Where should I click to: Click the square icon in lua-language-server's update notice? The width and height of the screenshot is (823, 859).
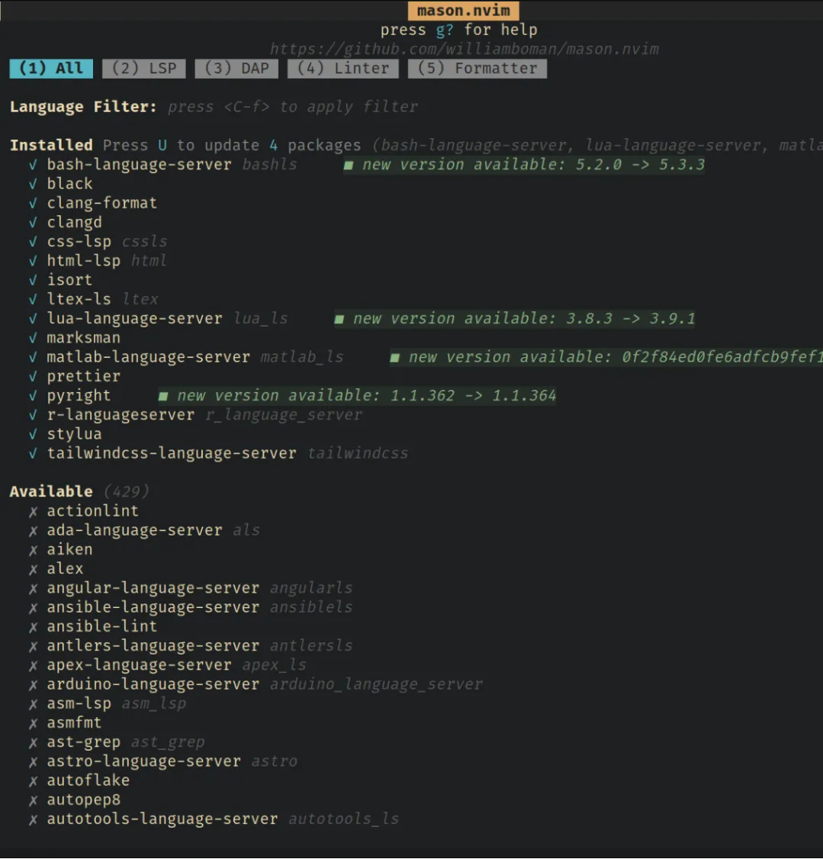[338, 318]
